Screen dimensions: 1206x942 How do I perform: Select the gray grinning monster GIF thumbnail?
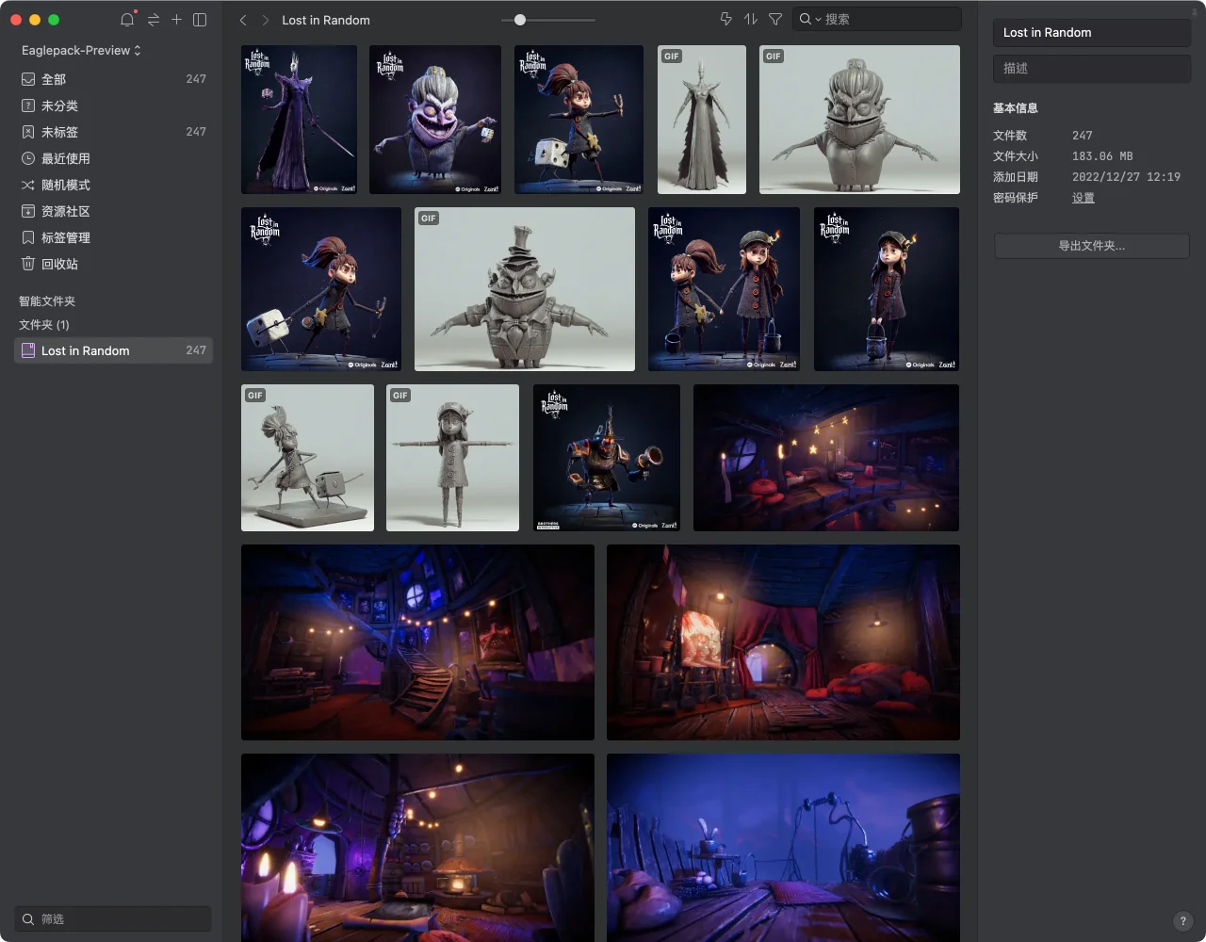click(x=859, y=120)
